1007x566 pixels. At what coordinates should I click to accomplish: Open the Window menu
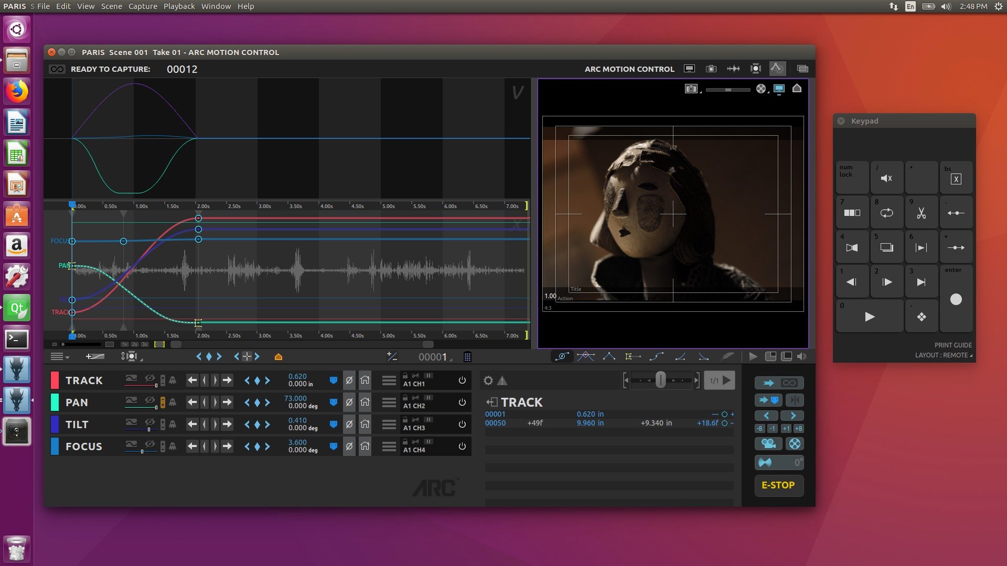click(216, 6)
